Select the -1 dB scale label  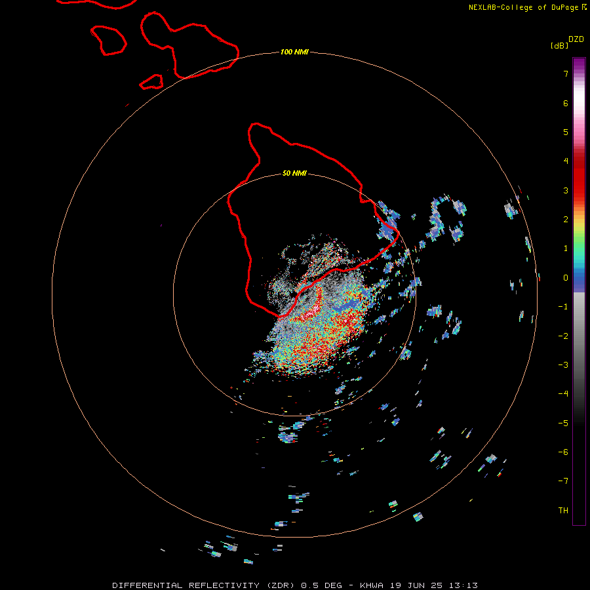click(x=563, y=307)
